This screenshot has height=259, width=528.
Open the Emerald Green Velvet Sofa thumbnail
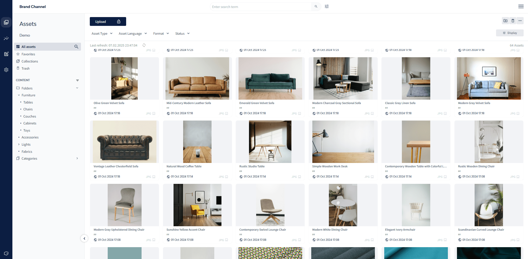[x=270, y=78]
